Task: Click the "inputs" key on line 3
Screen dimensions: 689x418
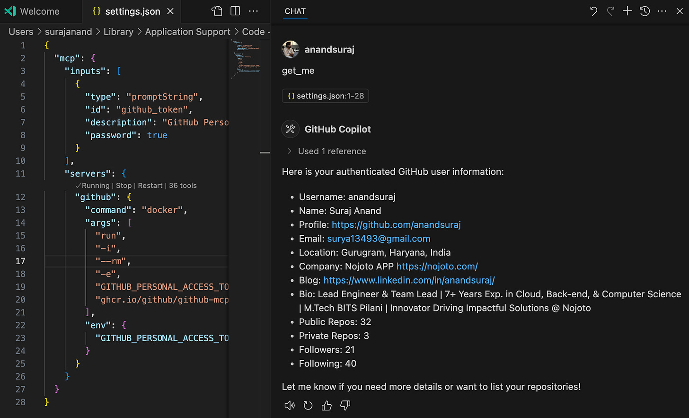Action: [x=85, y=71]
